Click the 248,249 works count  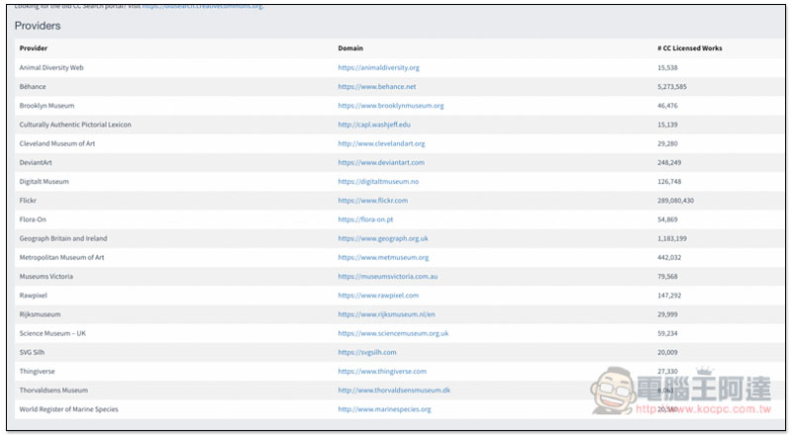[x=669, y=162]
